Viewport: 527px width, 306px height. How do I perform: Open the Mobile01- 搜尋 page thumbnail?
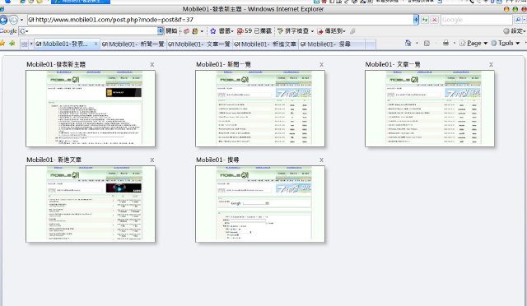(260, 204)
